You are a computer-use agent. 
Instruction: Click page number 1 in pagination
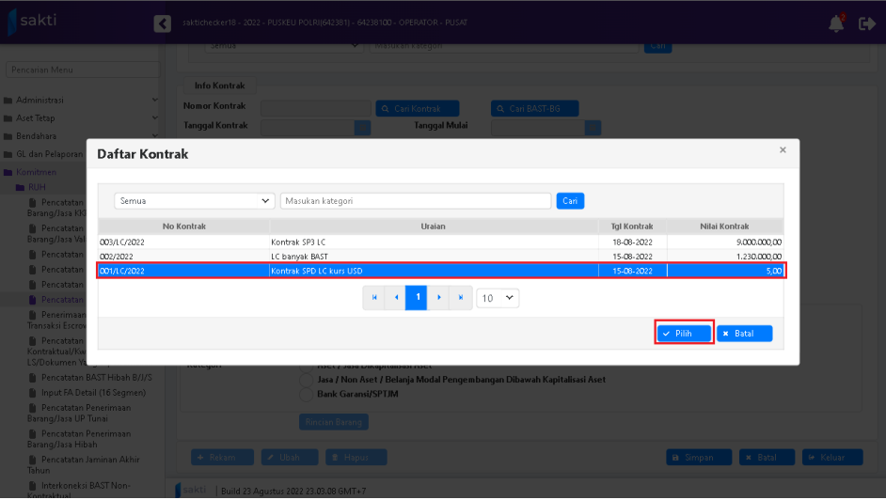[x=417, y=298]
